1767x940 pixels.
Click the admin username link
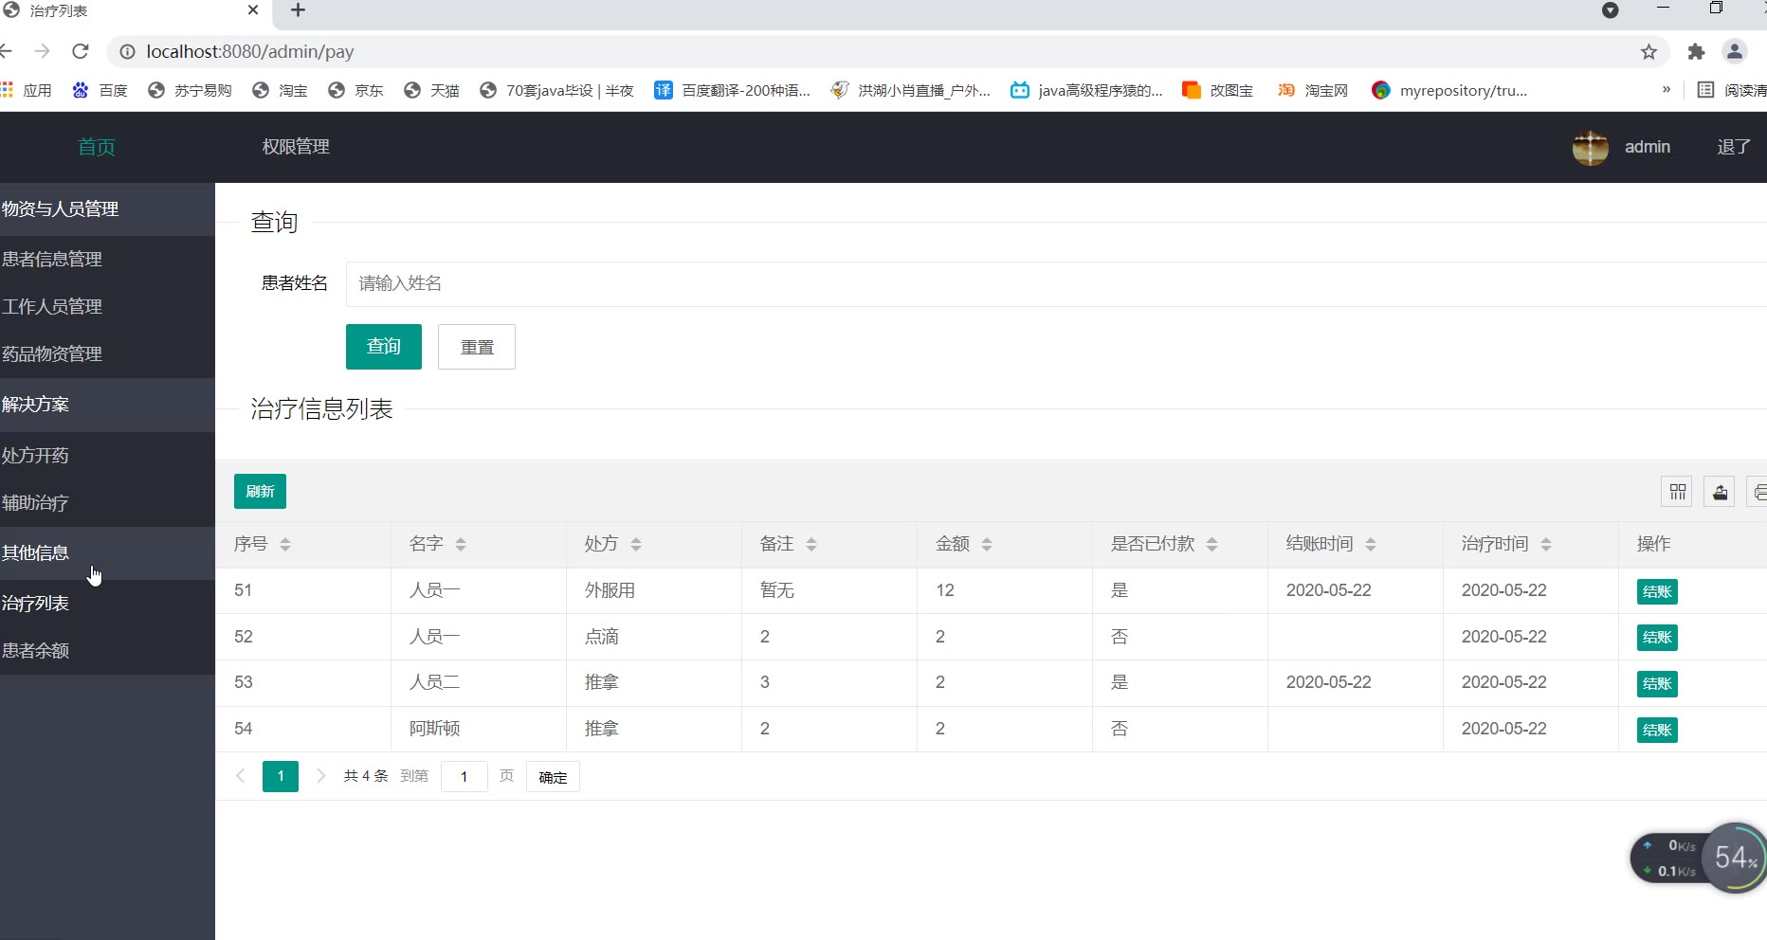[1648, 147]
